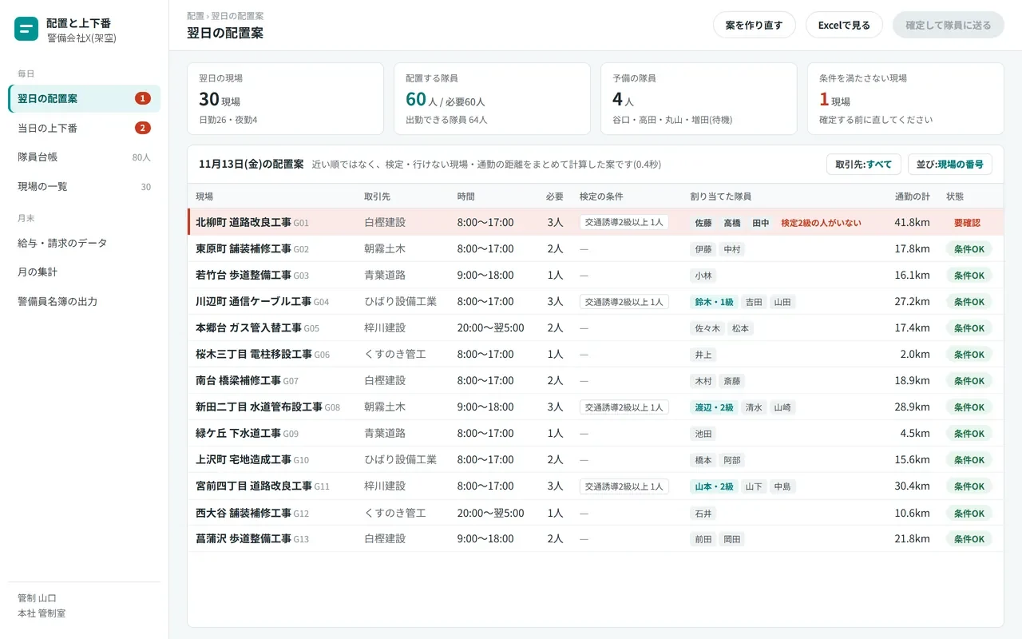Open 当日の上下番 menu item
1022x639 pixels.
coord(85,128)
